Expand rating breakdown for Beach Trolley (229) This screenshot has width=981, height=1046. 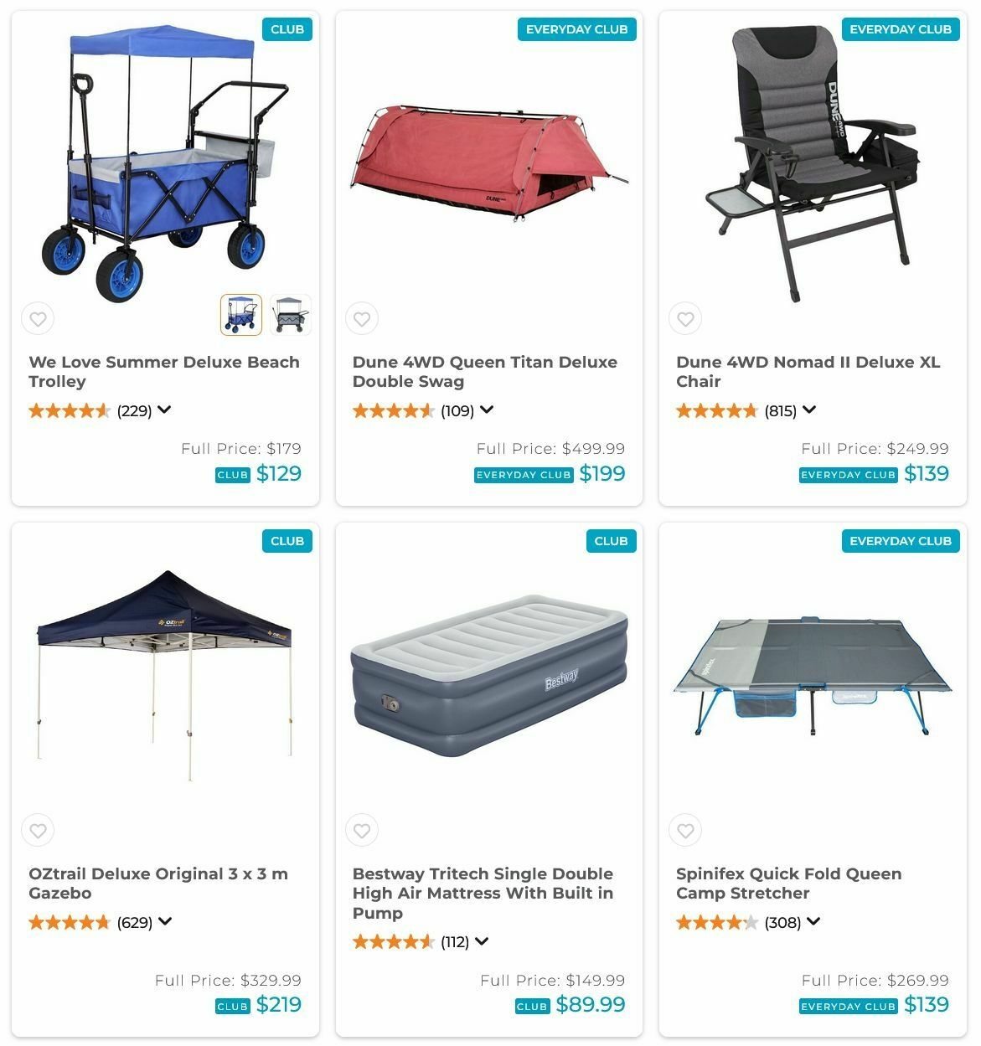point(164,410)
